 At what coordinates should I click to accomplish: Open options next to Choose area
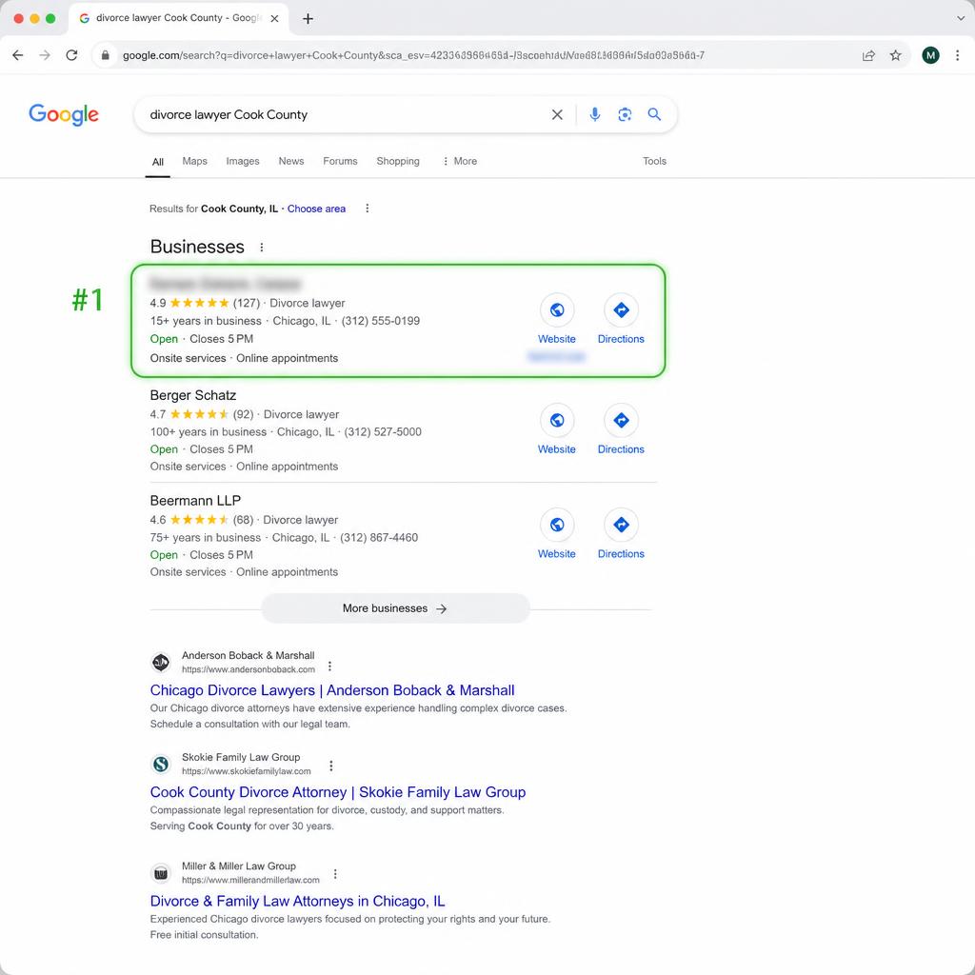click(367, 209)
